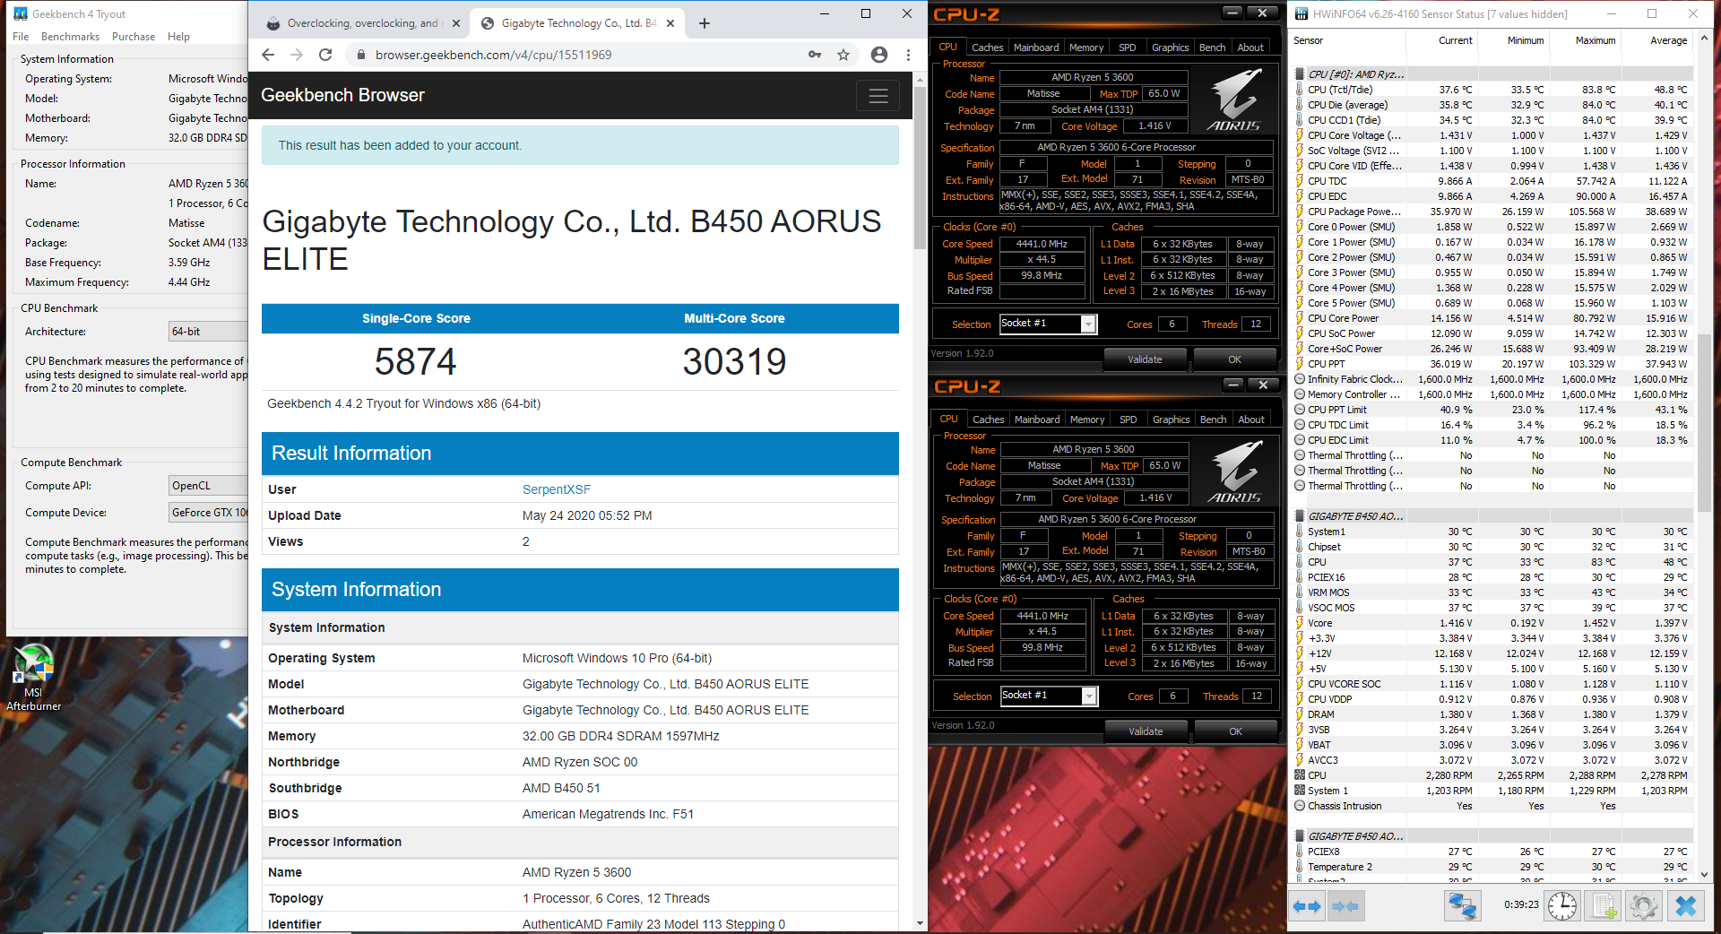Select CPU Package Power sensor row
The image size is (1721, 934).
(1492, 212)
